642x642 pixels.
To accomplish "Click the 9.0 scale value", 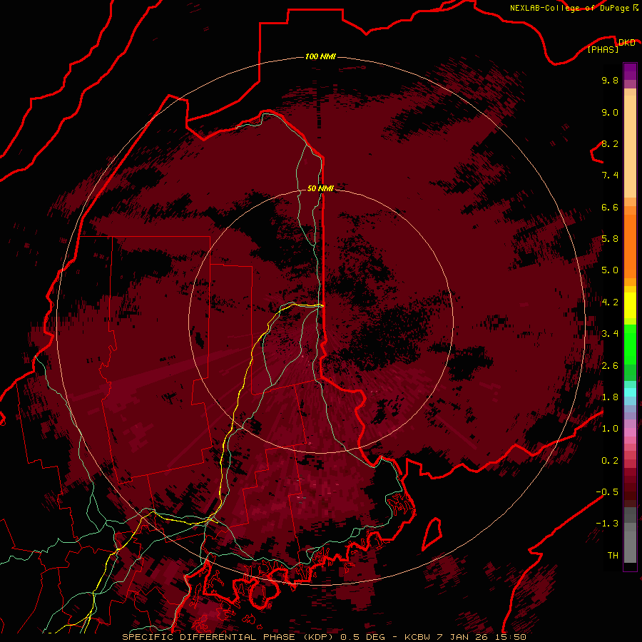I will (x=610, y=112).
